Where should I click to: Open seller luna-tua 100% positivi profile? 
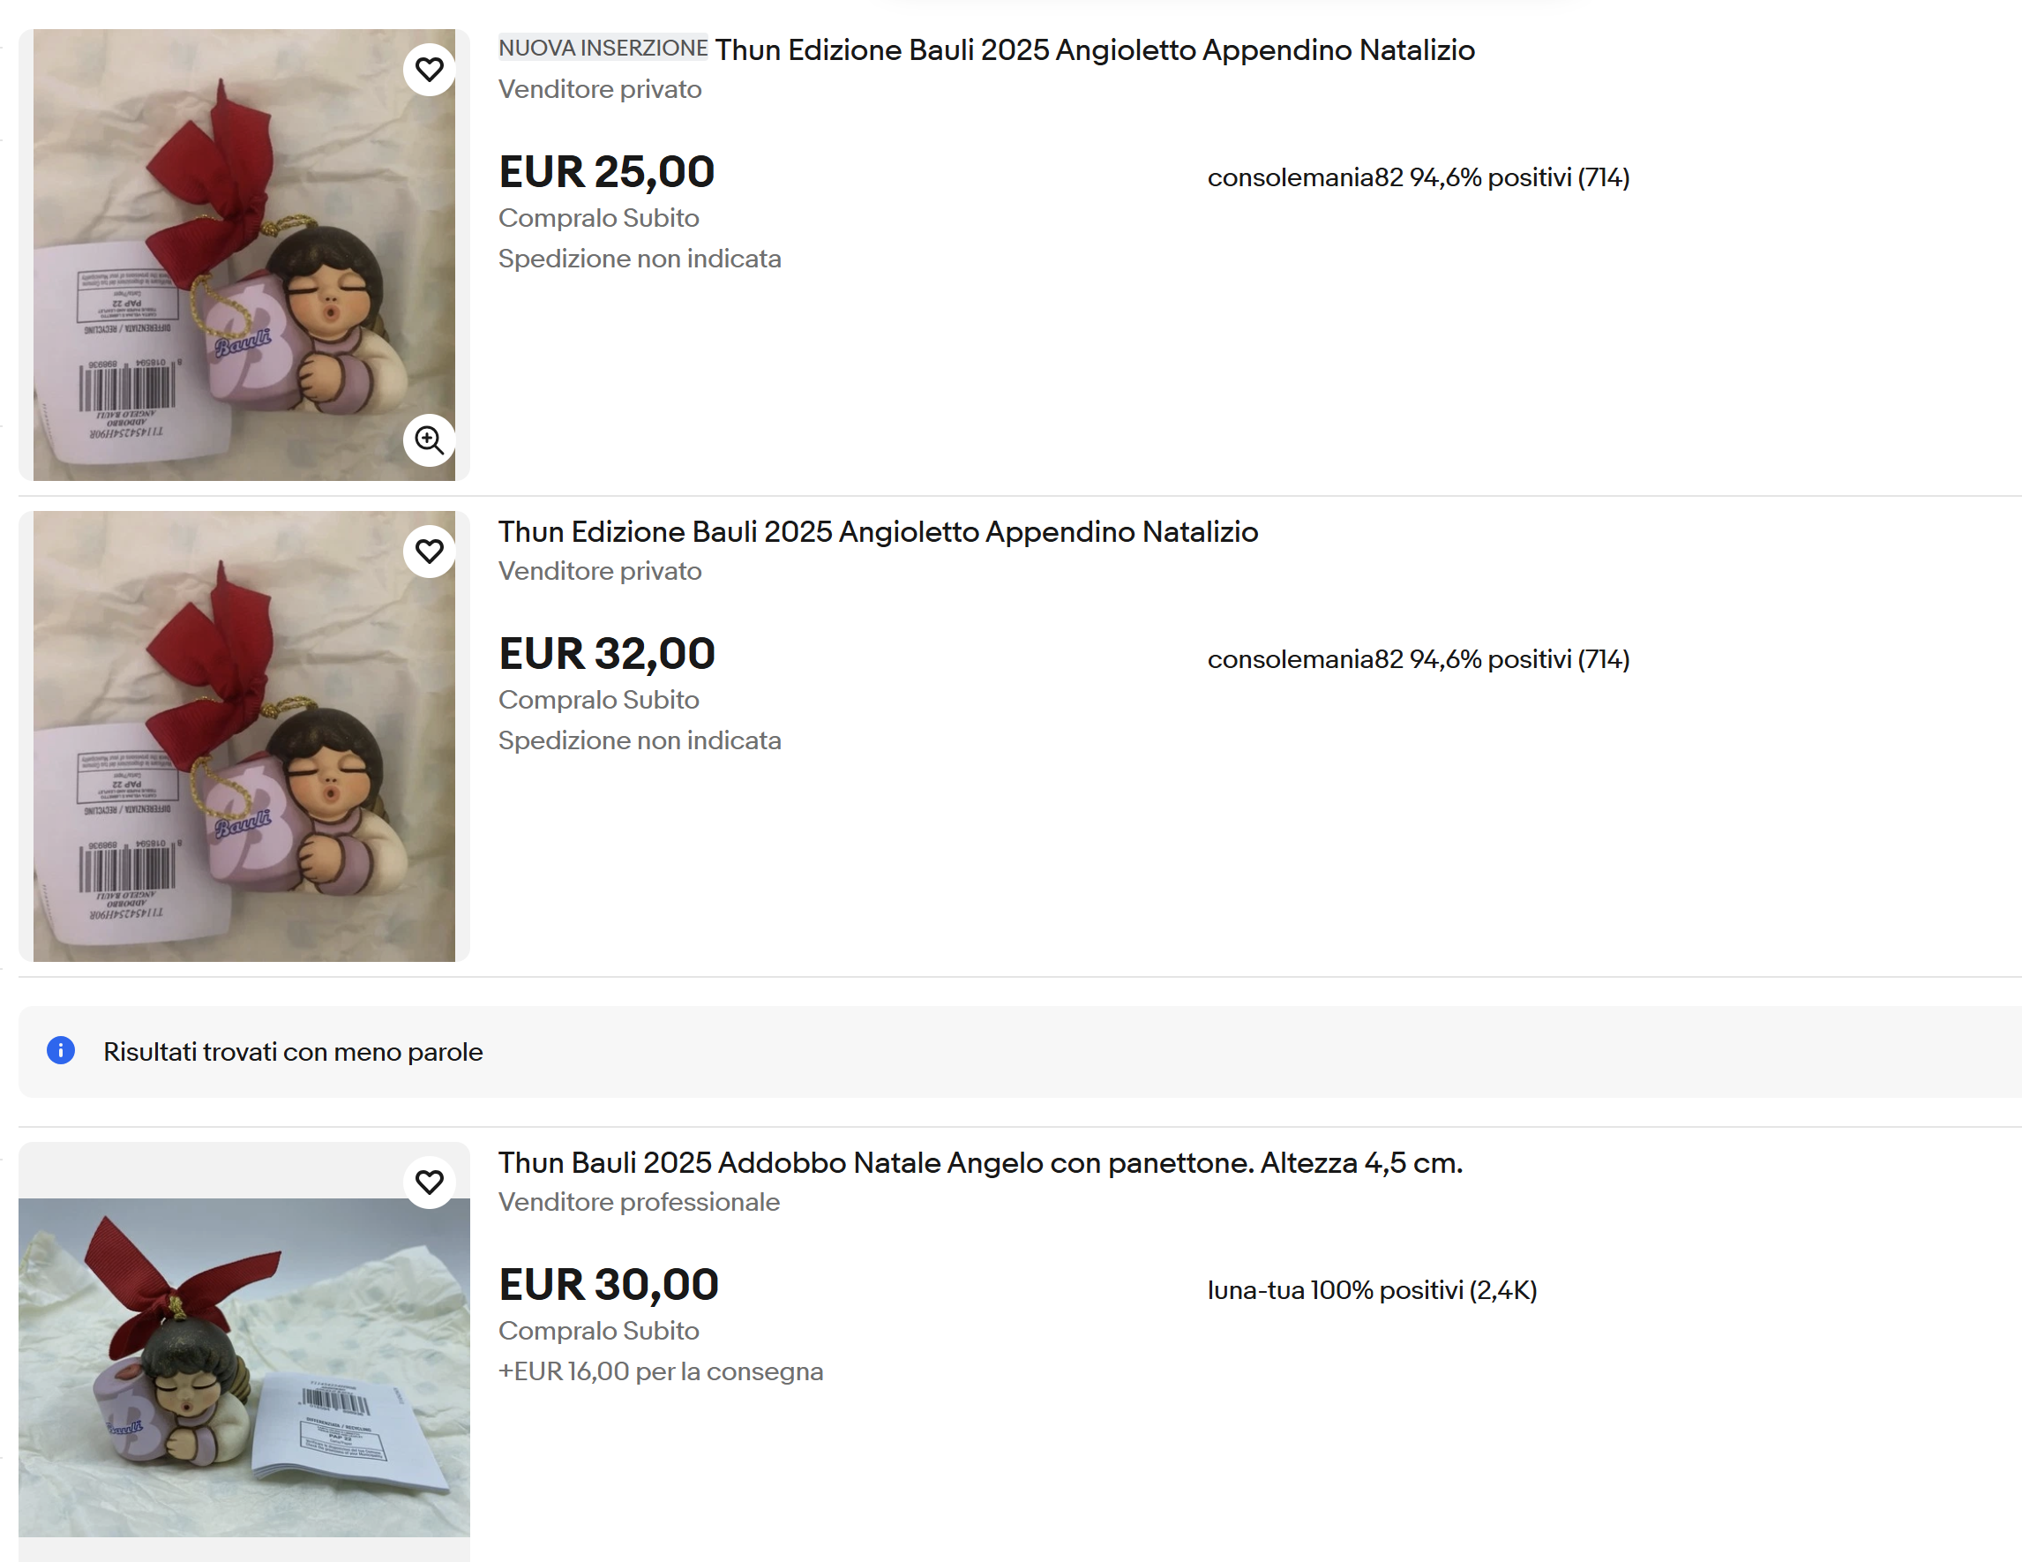pyautogui.click(x=1372, y=1291)
